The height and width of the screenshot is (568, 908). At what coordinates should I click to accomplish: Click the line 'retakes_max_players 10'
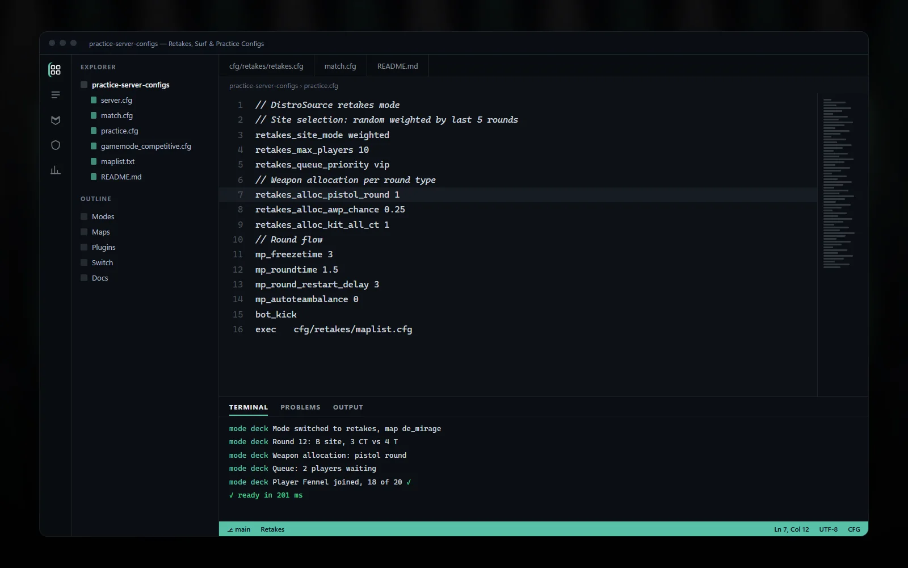click(312, 150)
